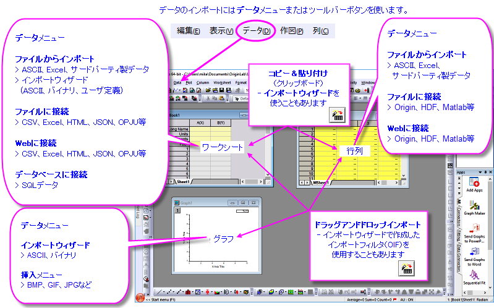Open the Default font dropdown in the toolbar

(x=240, y=99)
